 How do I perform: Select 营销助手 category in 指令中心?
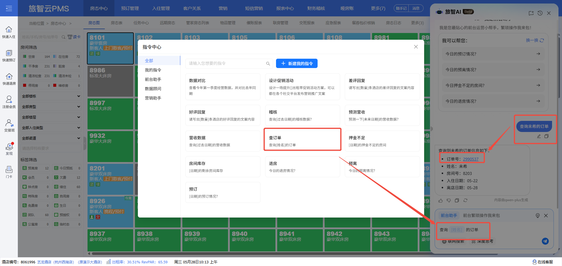pos(153,98)
